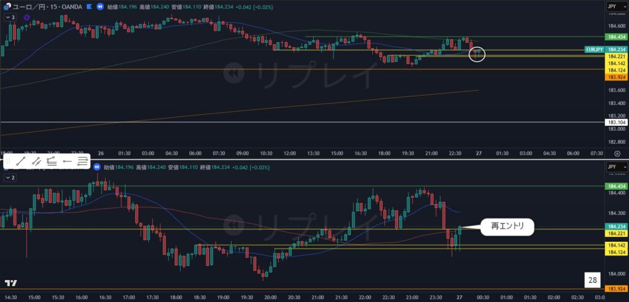
Task: Click the purple indicator icon on top chart
Action: click(x=26, y=18)
